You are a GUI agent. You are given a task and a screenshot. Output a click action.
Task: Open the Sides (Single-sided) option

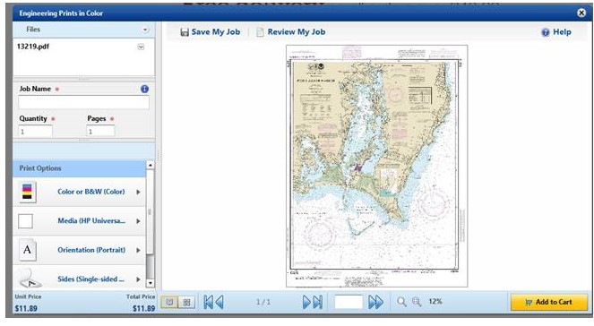79,279
